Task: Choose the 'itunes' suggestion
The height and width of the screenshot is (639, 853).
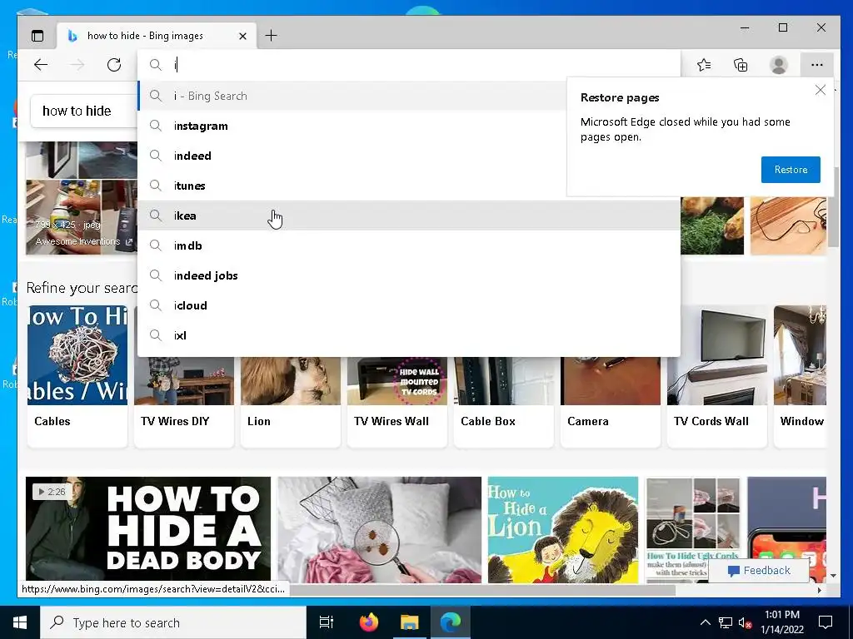Action: (x=352, y=186)
